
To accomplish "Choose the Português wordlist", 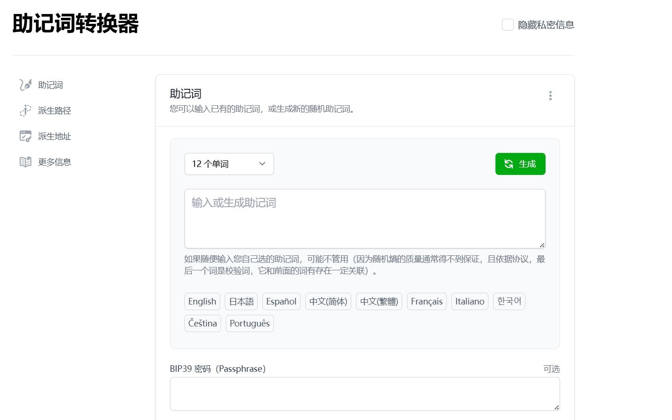I will 250,323.
